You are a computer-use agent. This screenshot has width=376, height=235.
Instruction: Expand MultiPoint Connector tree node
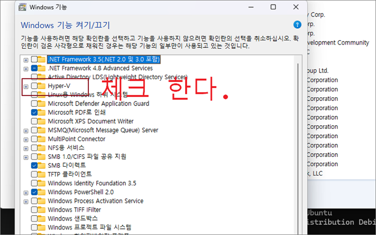click(26, 140)
